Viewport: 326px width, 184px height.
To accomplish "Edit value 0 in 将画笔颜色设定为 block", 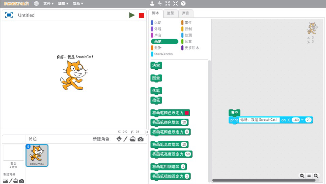I will click(x=187, y=132).
